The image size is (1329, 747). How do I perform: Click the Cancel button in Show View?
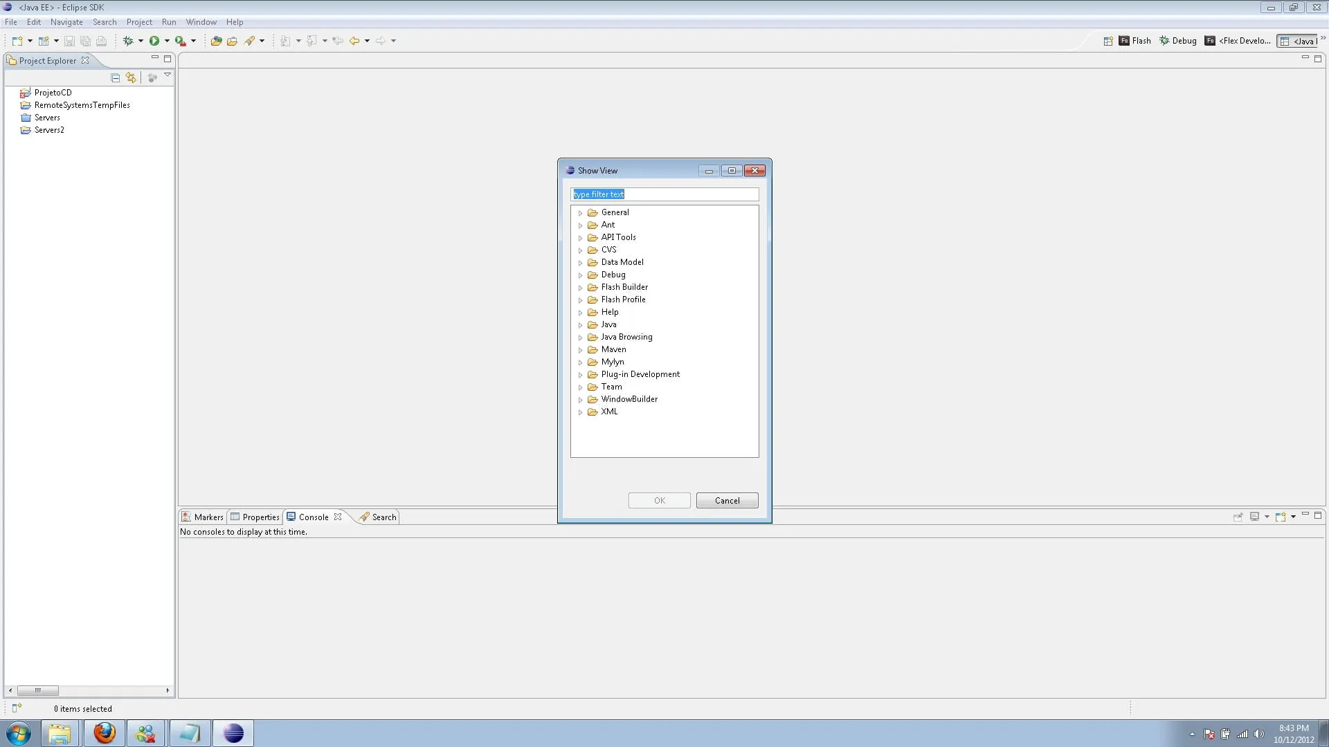tap(727, 501)
